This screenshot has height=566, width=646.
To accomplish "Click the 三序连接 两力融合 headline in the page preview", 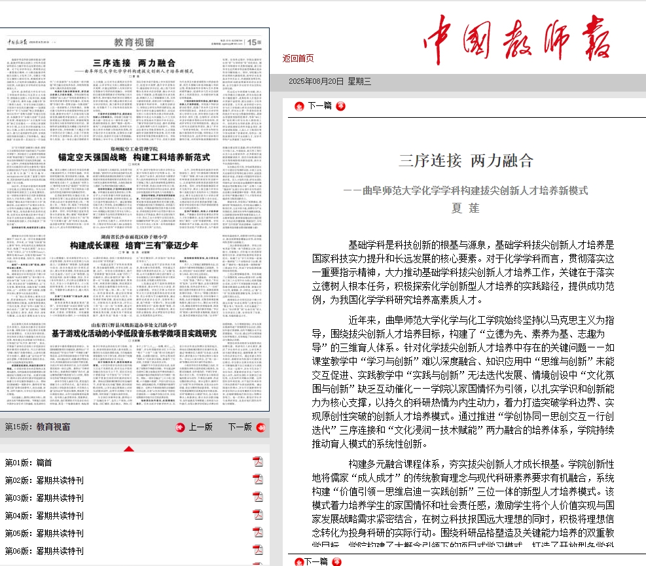I will click(x=137, y=62).
